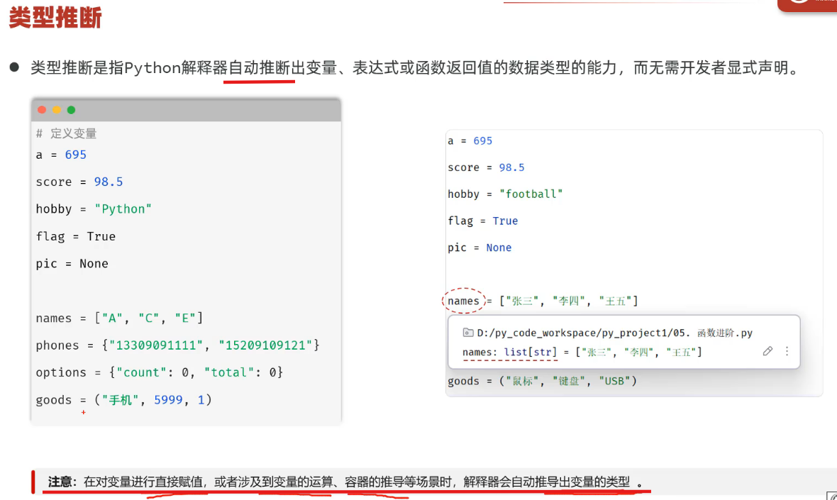Click the underlined phrase 自动推断 in the bullet
837x500 pixels.
[x=259, y=68]
